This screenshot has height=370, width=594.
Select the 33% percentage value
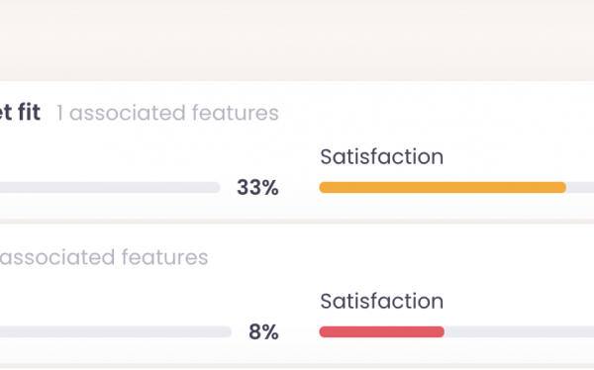click(x=257, y=187)
